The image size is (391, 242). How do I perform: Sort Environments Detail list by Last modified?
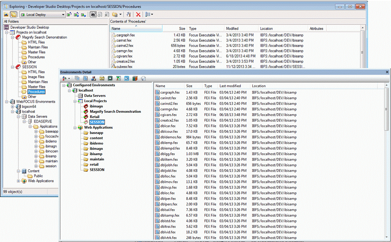pos(234,86)
